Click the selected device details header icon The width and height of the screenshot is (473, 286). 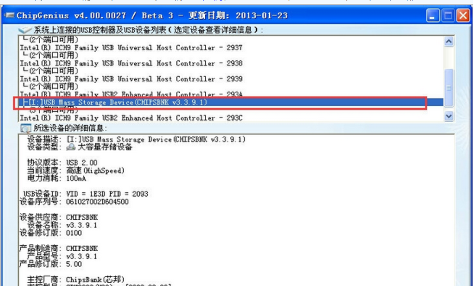(x=25, y=128)
